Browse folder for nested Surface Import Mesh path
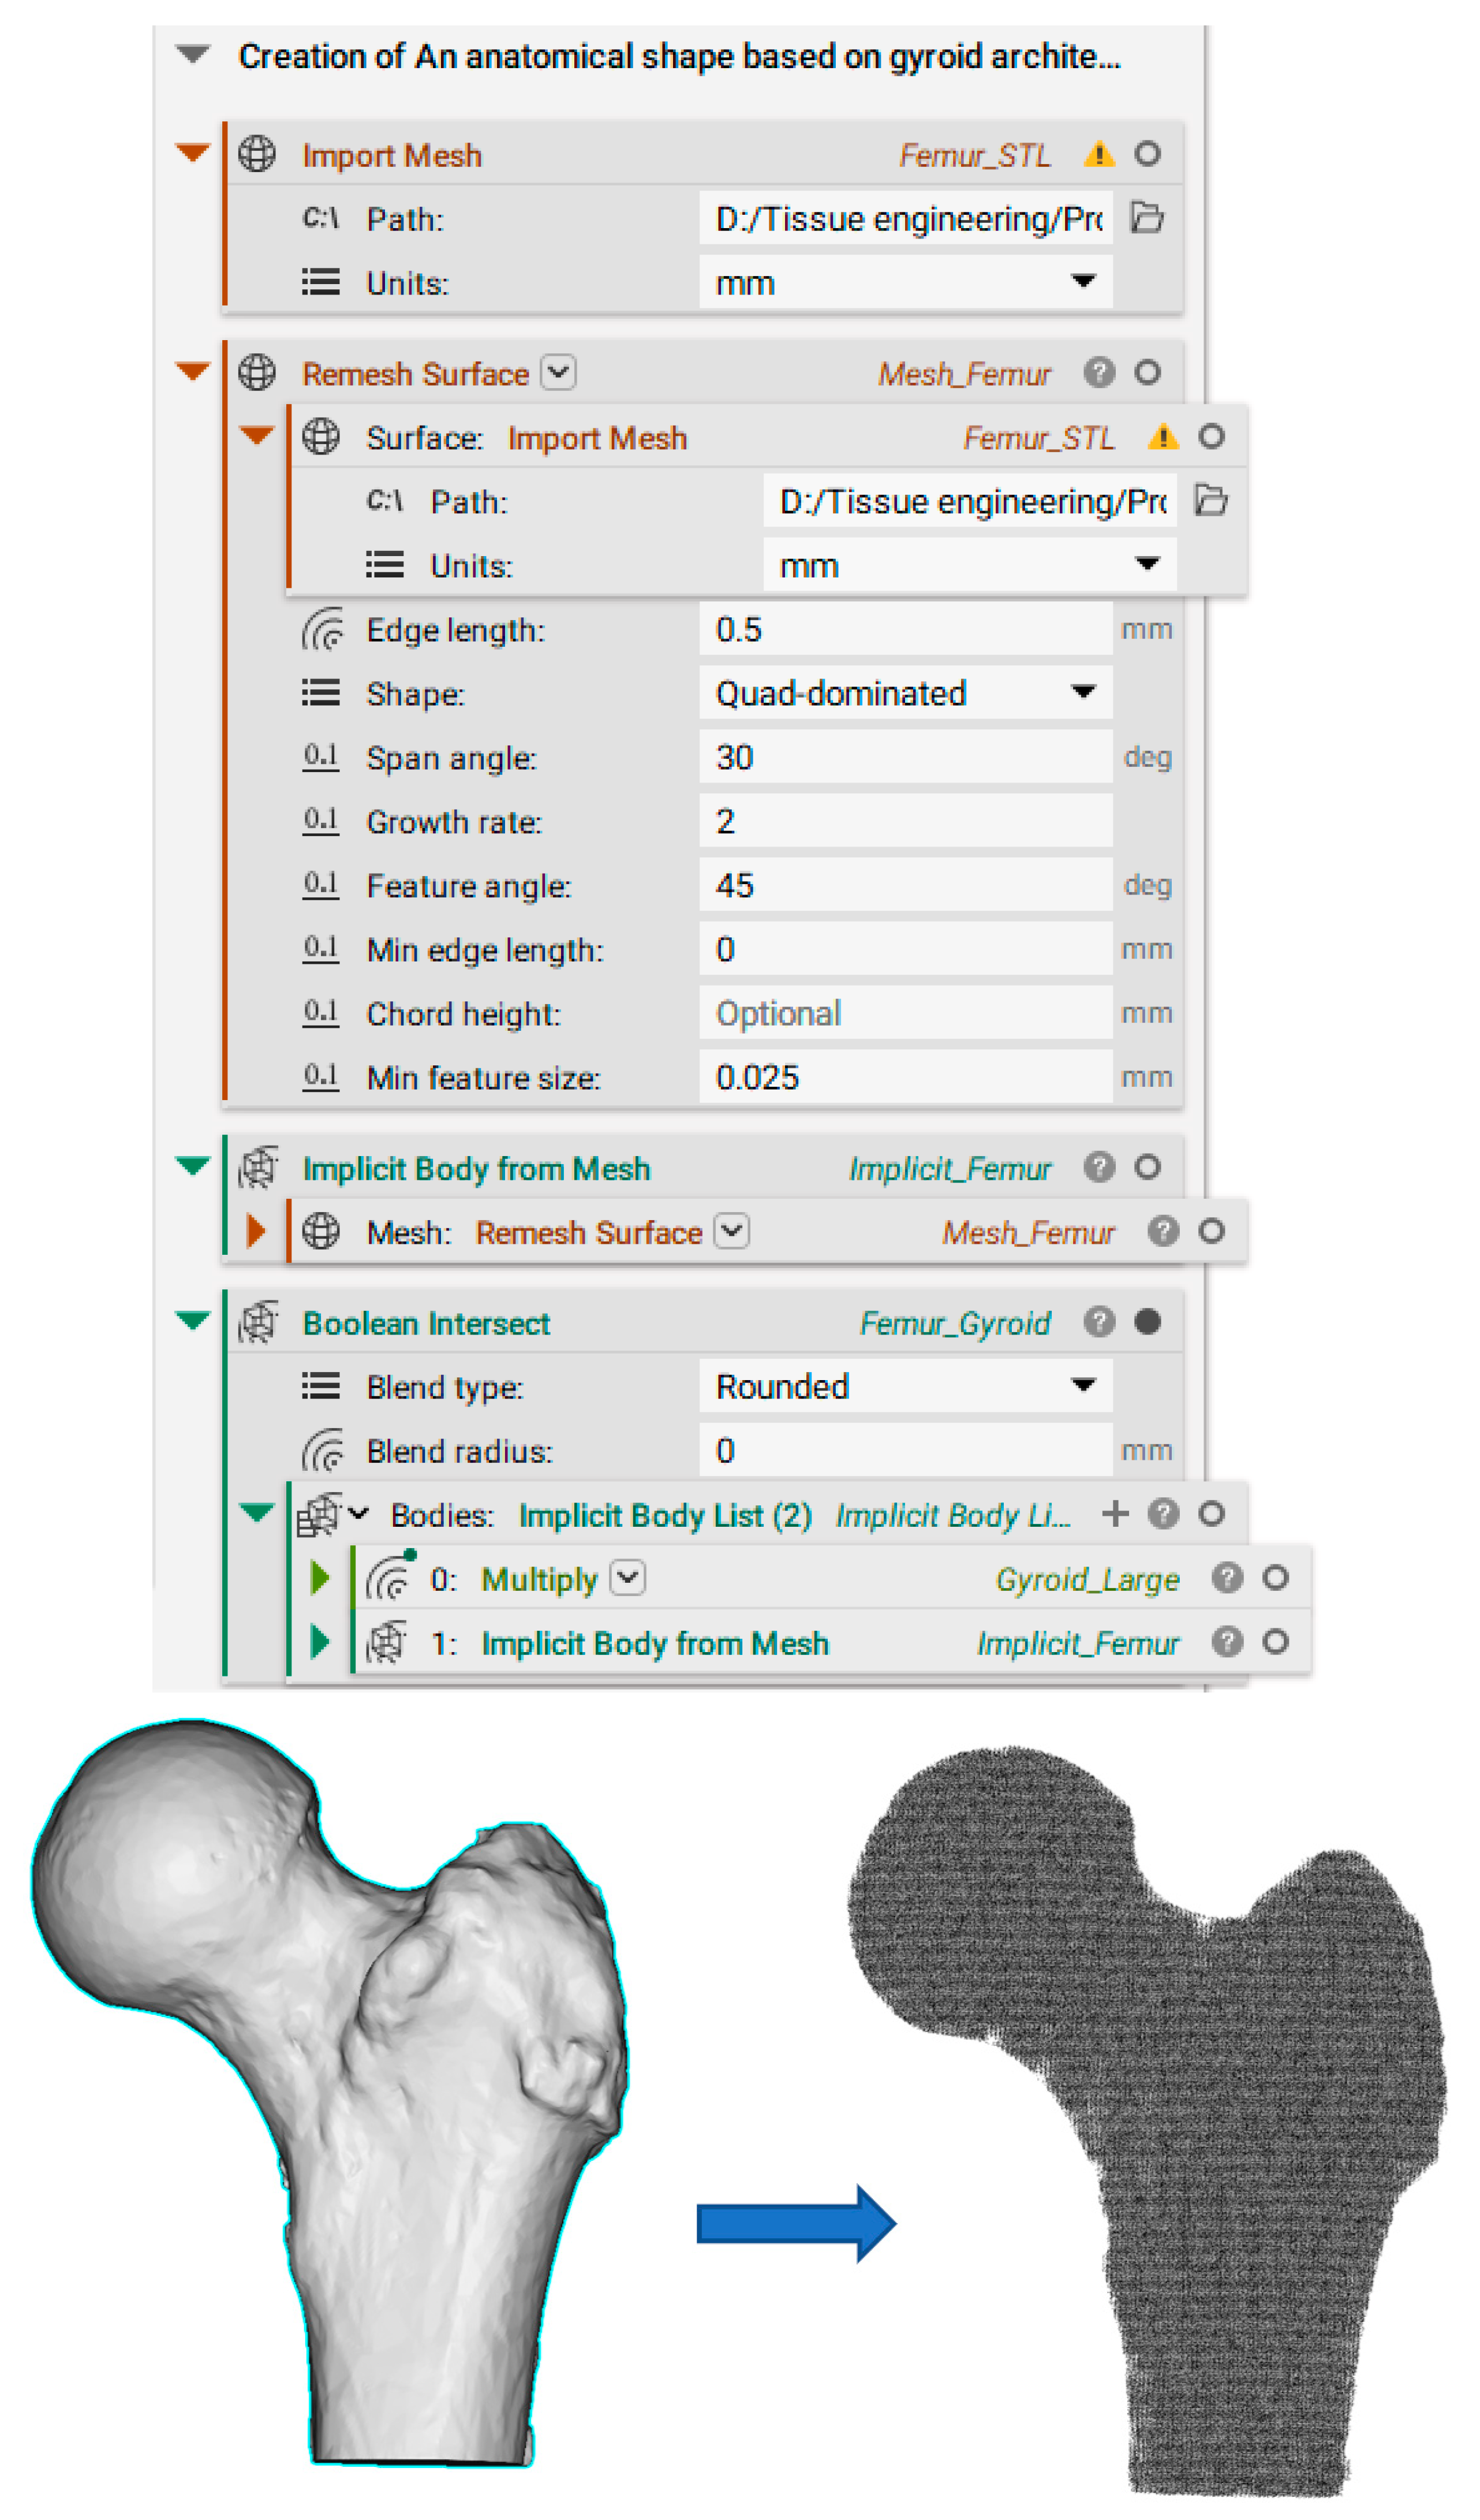The height and width of the screenshot is (2520, 1480). point(1210,500)
